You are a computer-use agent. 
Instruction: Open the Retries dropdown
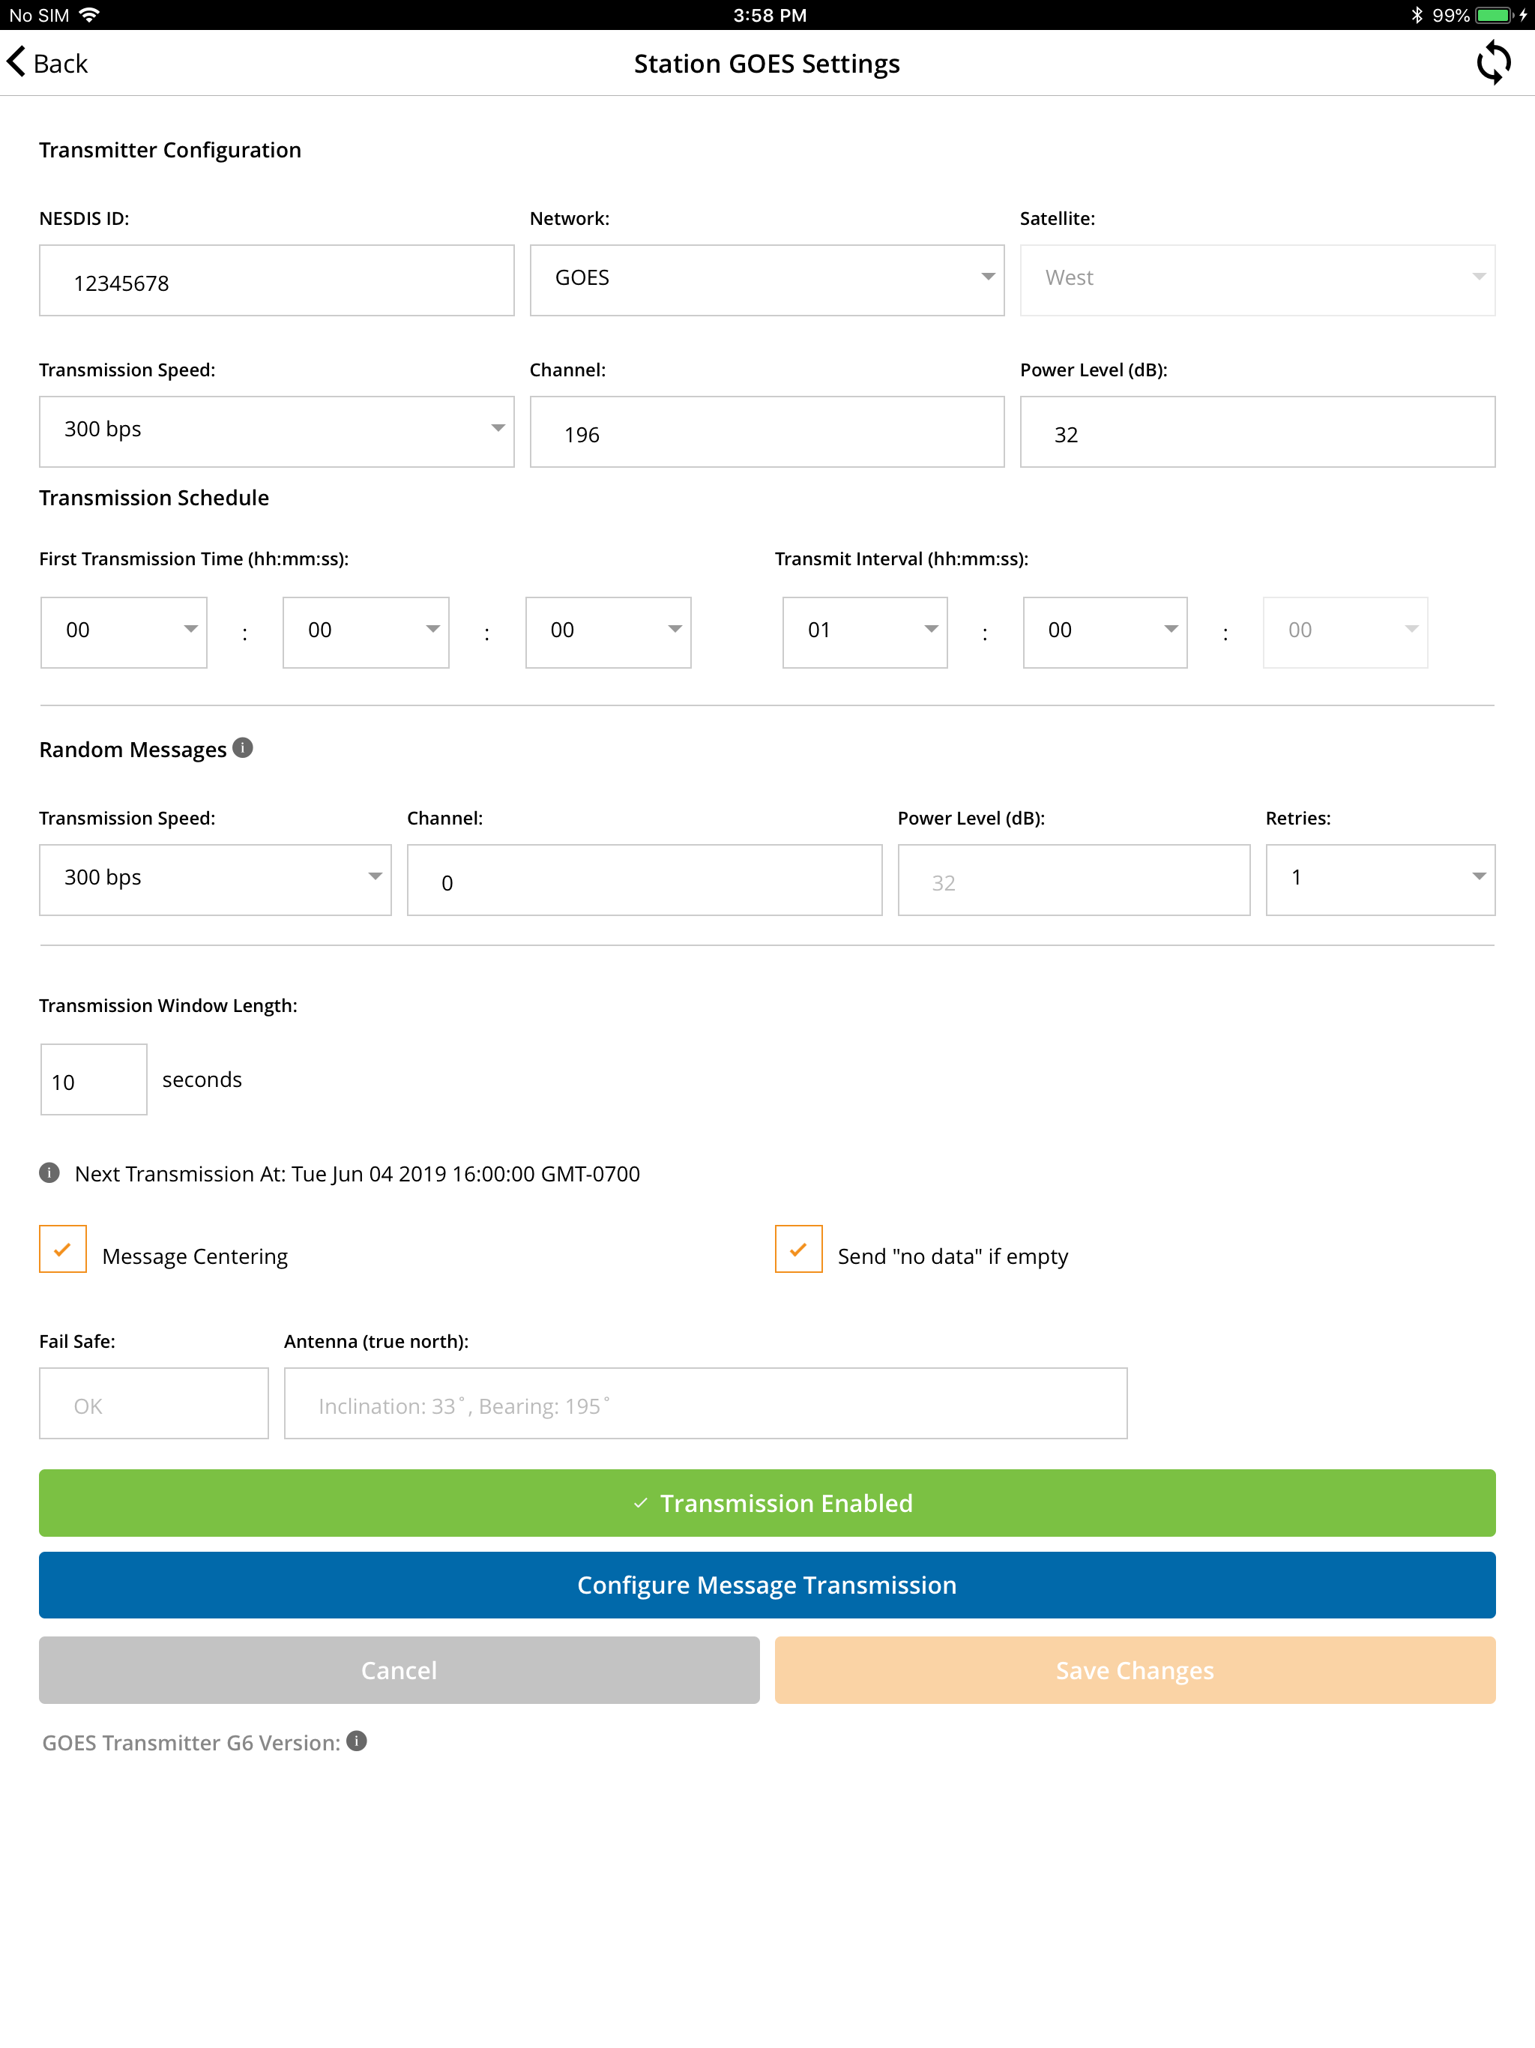(1379, 879)
